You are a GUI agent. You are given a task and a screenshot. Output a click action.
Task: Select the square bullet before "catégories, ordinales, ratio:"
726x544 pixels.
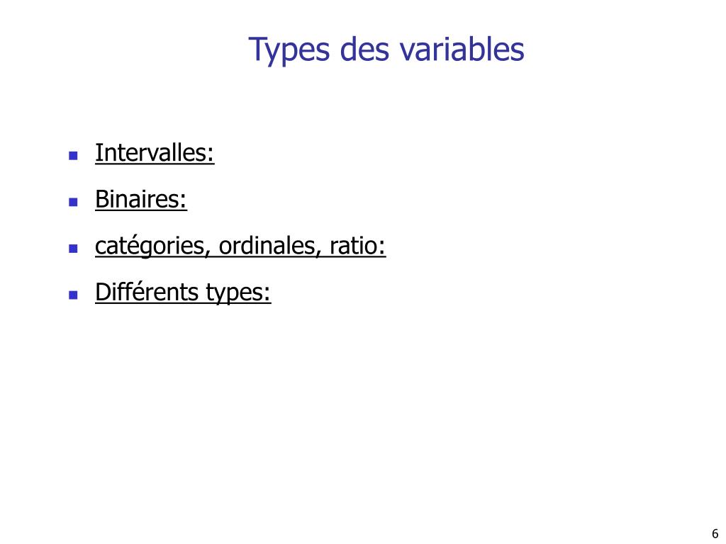click(x=73, y=249)
